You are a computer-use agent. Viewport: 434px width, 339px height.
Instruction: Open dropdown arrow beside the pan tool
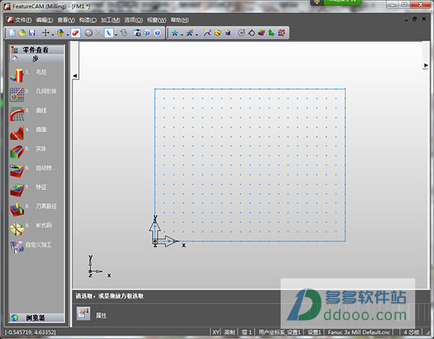[53, 34]
